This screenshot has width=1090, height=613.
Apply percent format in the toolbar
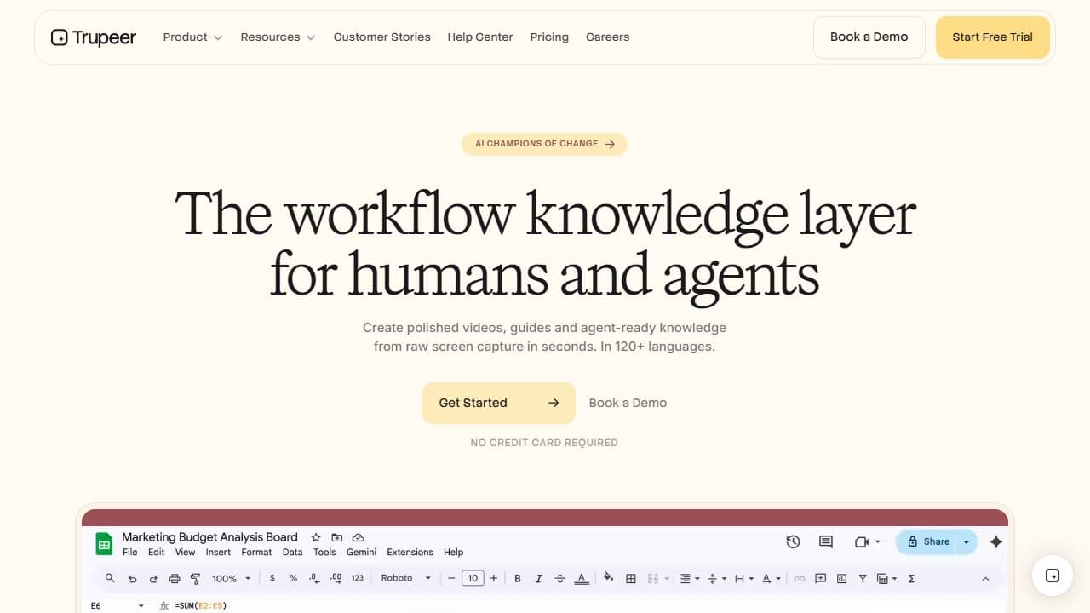coord(293,578)
